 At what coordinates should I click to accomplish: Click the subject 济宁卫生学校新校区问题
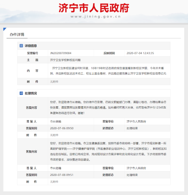click(x=65, y=60)
